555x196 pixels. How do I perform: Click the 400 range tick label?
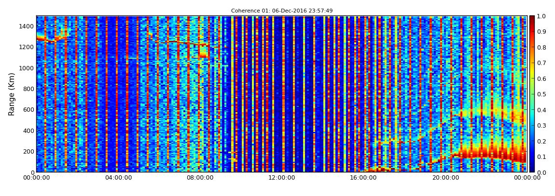point(29,131)
